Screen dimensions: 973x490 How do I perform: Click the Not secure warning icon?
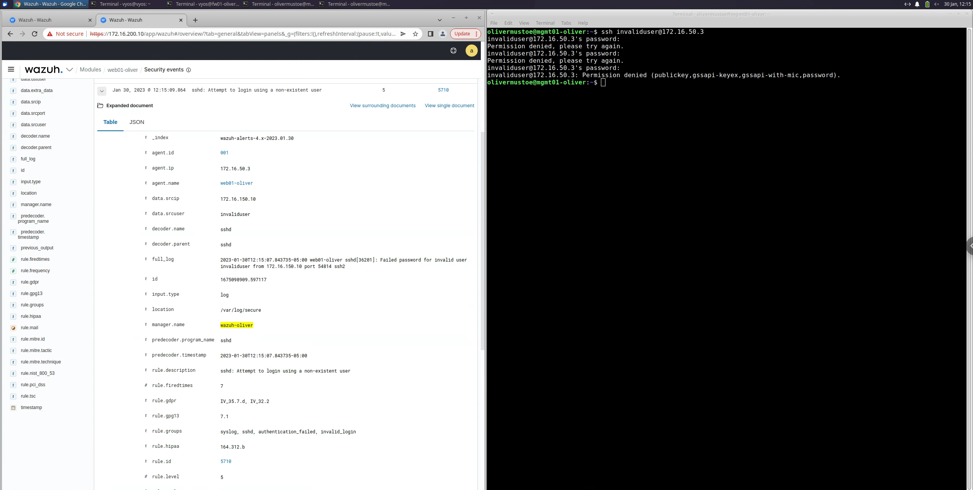(x=50, y=34)
